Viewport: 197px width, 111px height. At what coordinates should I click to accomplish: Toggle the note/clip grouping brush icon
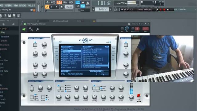click(x=78, y=6)
